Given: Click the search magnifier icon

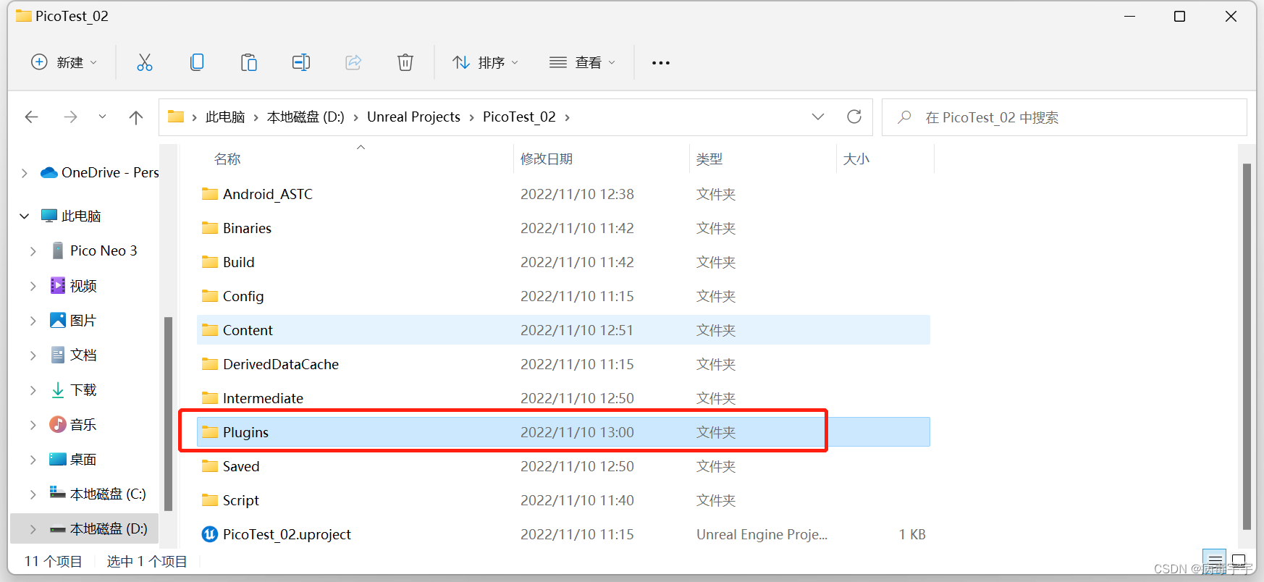Looking at the screenshot, I should tap(904, 117).
